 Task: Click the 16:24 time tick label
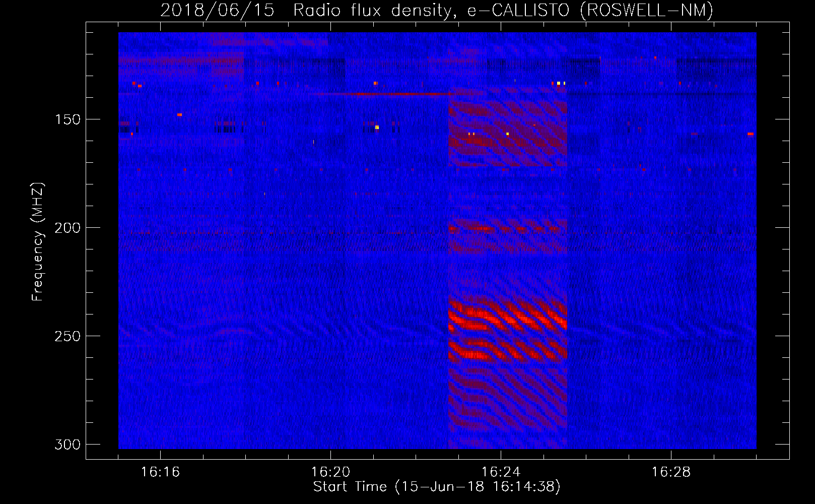[x=501, y=472]
